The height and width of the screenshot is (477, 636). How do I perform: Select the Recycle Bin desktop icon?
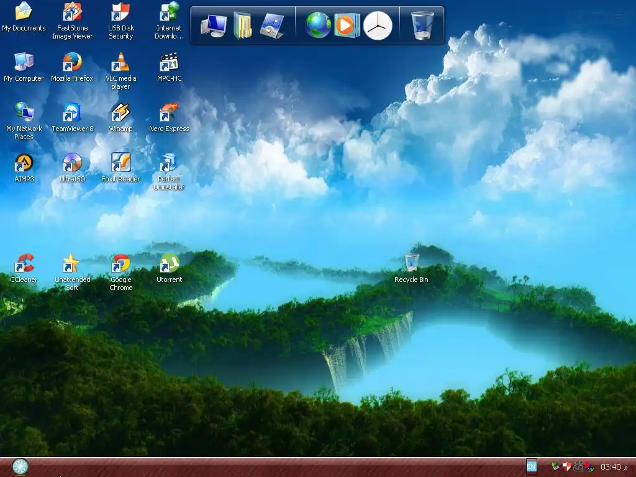pyautogui.click(x=411, y=269)
